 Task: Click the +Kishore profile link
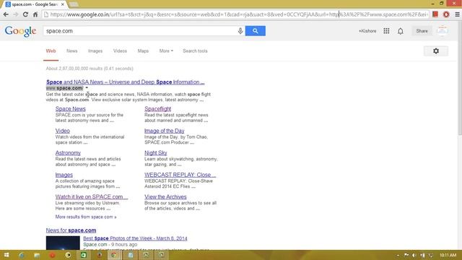(x=367, y=31)
